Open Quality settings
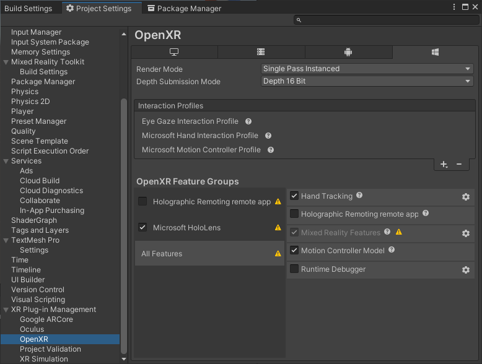 point(24,131)
